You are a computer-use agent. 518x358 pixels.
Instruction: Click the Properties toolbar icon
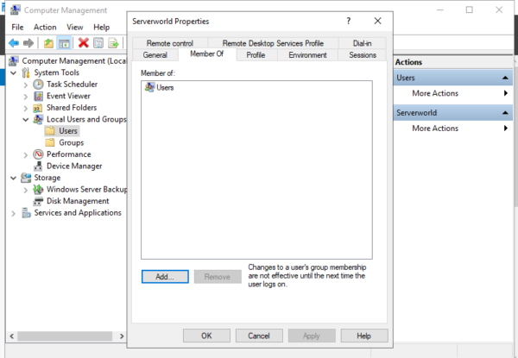[x=98, y=43]
